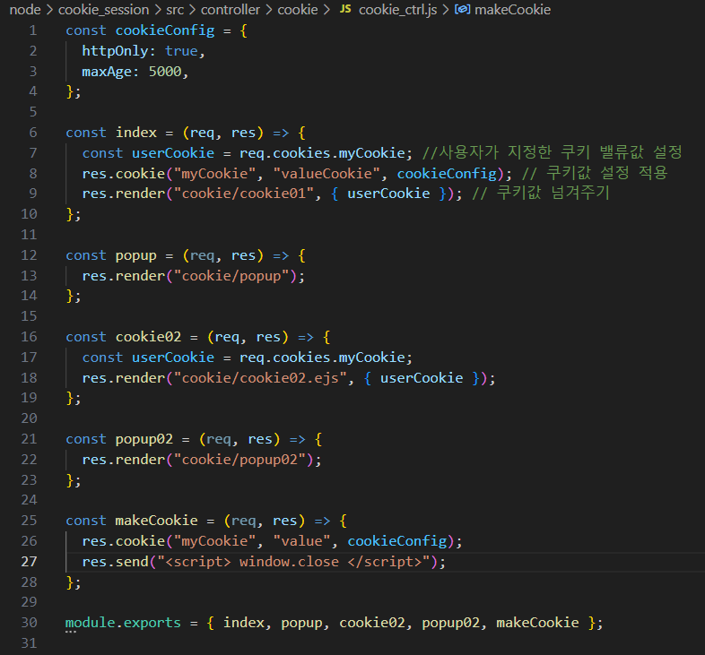Click line number 16 in gutter
This screenshot has width=705, height=655.
pos(30,337)
